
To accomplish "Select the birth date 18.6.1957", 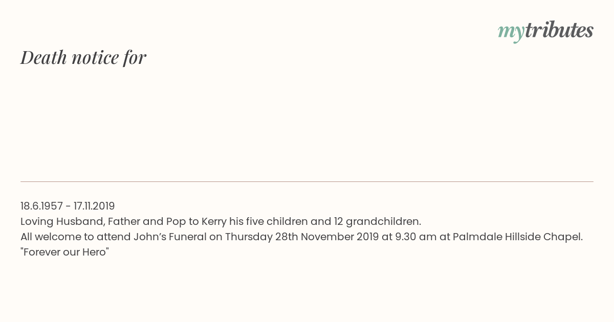I will (41, 206).
